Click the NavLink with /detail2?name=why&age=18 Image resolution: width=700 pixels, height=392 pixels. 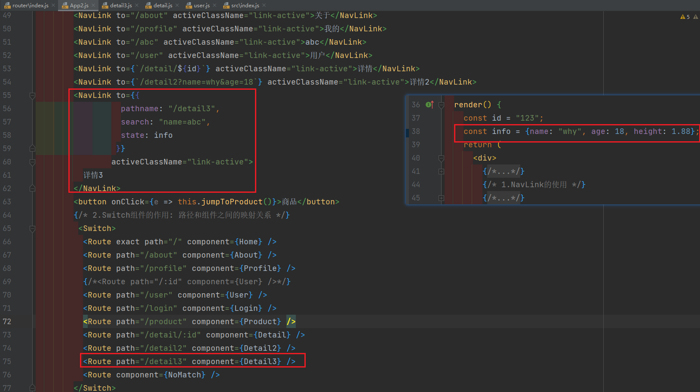pos(275,82)
